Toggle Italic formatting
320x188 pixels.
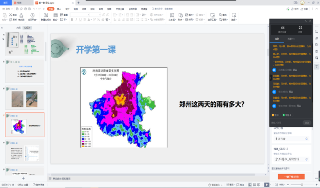click(76, 19)
